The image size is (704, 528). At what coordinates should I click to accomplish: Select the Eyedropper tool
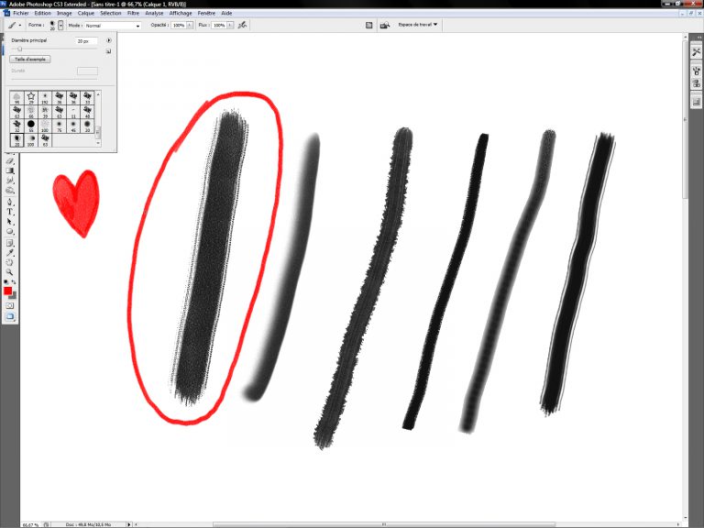pos(9,251)
